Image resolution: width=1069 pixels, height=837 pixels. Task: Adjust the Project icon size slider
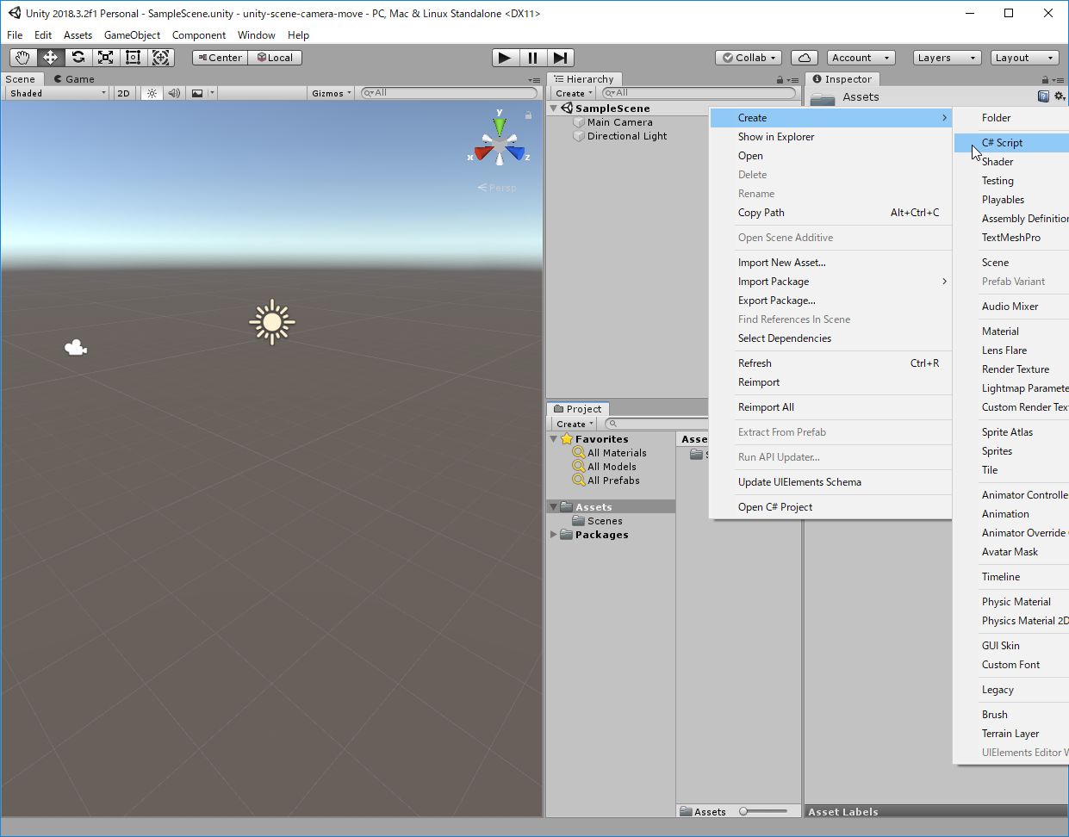(x=763, y=811)
